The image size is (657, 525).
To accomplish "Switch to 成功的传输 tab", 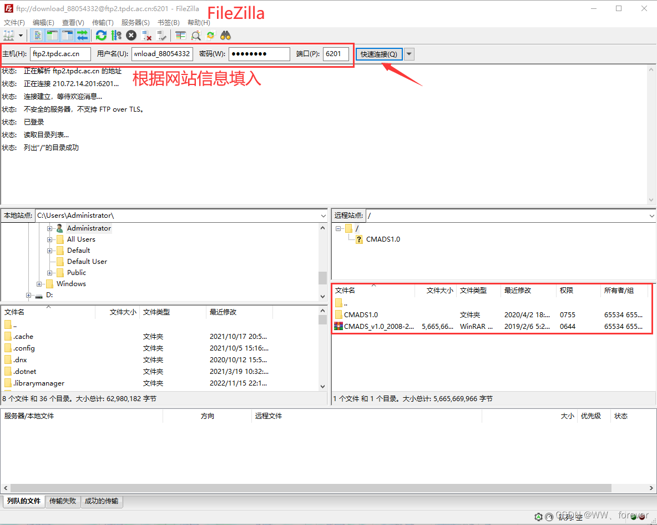I will pyautogui.click(x=102, y=501).
